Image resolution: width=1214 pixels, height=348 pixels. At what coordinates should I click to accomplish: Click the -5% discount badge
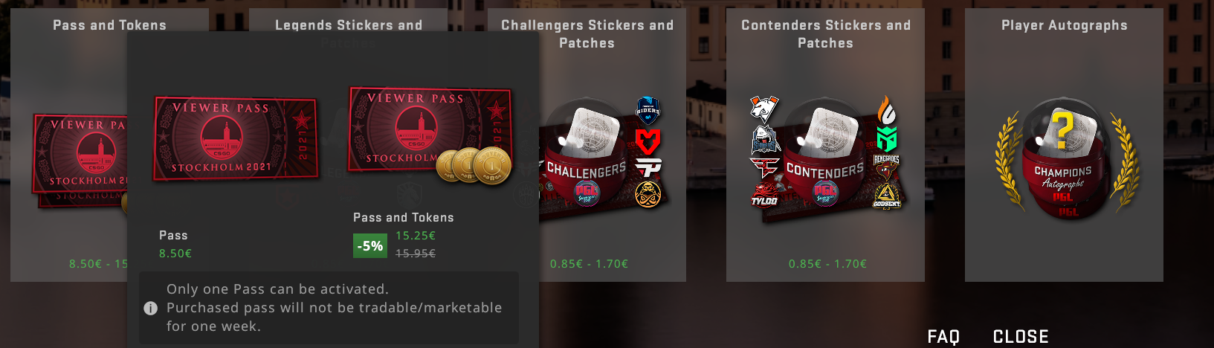tap(370, 246)
